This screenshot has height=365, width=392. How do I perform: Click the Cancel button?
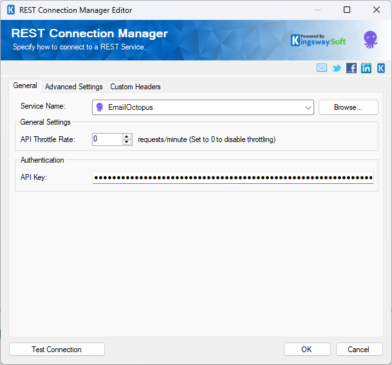(359, 350)
